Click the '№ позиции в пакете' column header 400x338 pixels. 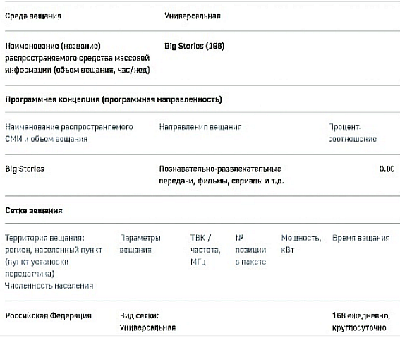coord(250,250)
